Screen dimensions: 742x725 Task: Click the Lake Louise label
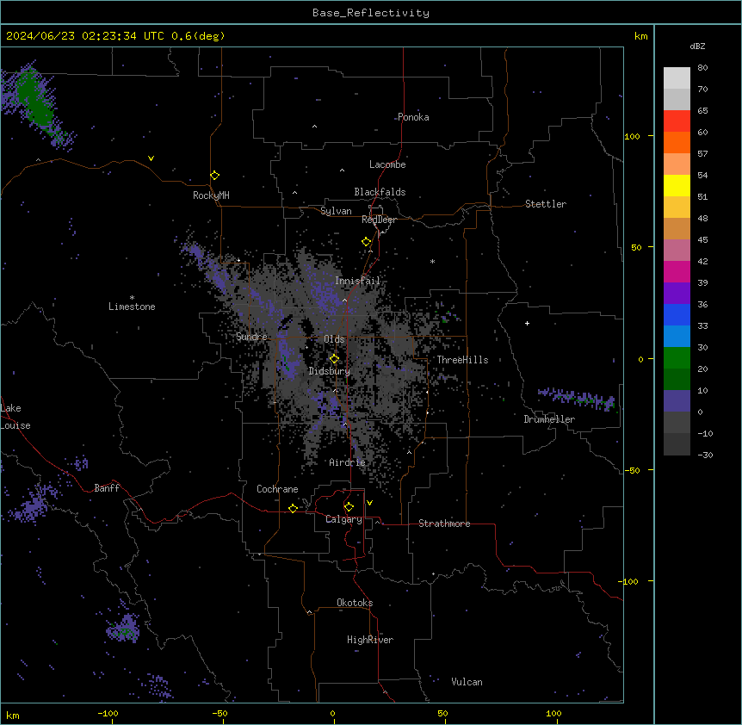[x=15, y=417]
